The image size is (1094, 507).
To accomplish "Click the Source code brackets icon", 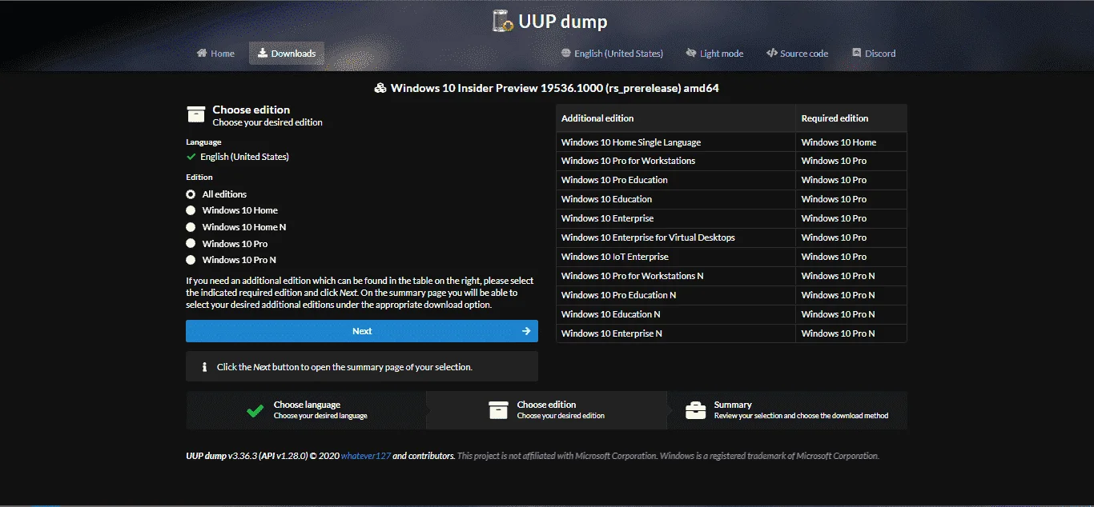I will pos(771,54).
